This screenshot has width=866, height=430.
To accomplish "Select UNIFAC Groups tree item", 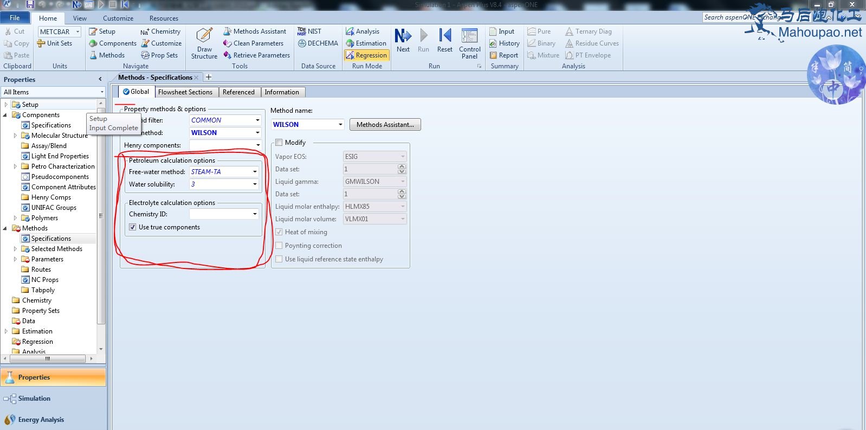I will [x=54, y=208].
